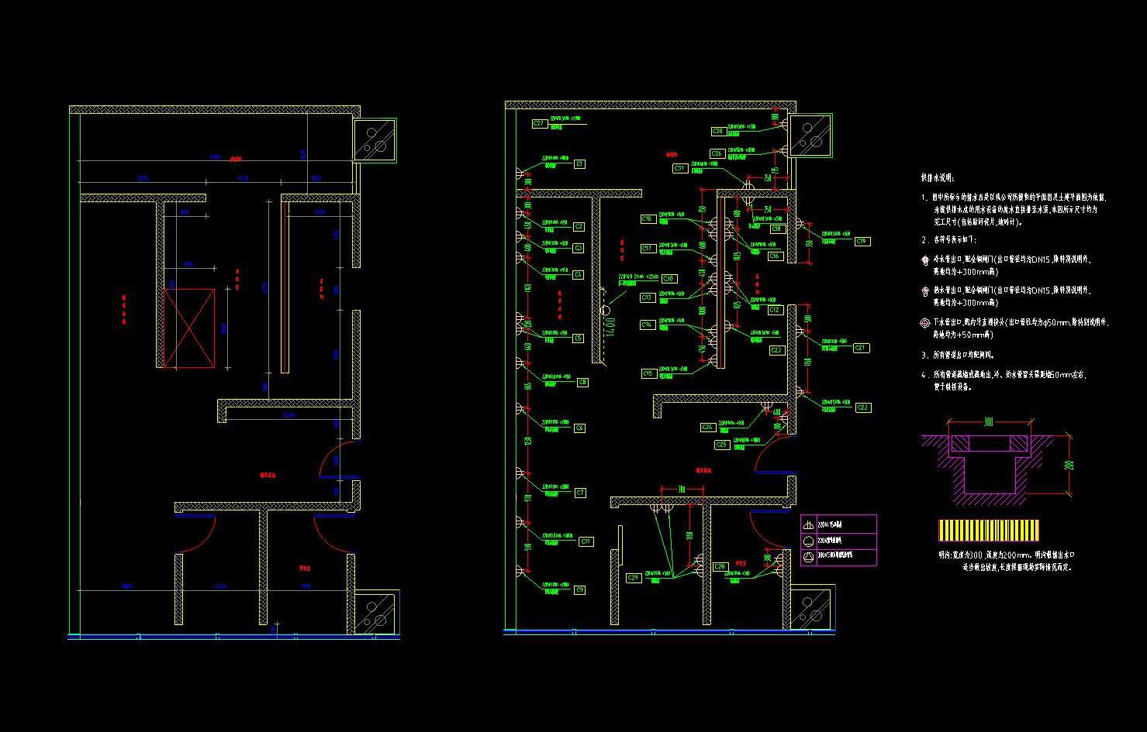Click the C22 label box
The width and height of the screenshot is (1147, 732).
point(862,407)
